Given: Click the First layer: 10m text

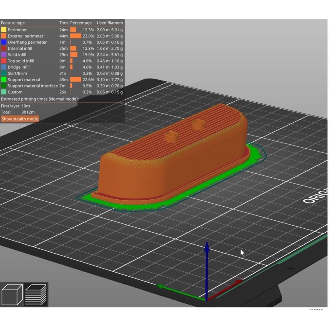Looking at the screenshot, I should 15,106.
